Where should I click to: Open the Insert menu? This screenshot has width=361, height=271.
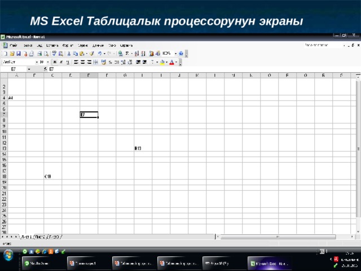(52, 45)
